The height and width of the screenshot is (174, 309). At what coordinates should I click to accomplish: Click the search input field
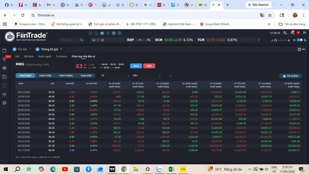tap(70, 40)
